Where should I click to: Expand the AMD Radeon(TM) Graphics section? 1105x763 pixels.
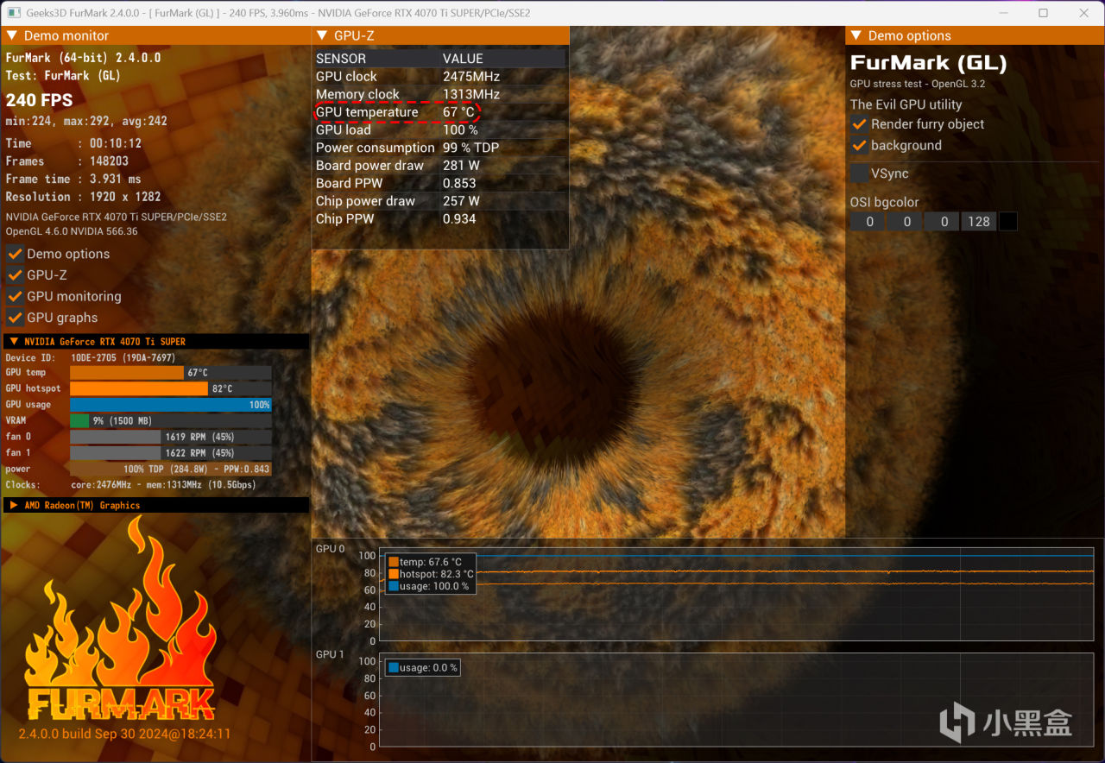pyautogui.click(x=14, y=505)
